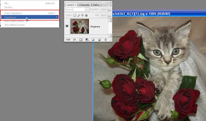Open layer style fx menu
This screenshot has height=121, width=206.
(x=74, y=40)
